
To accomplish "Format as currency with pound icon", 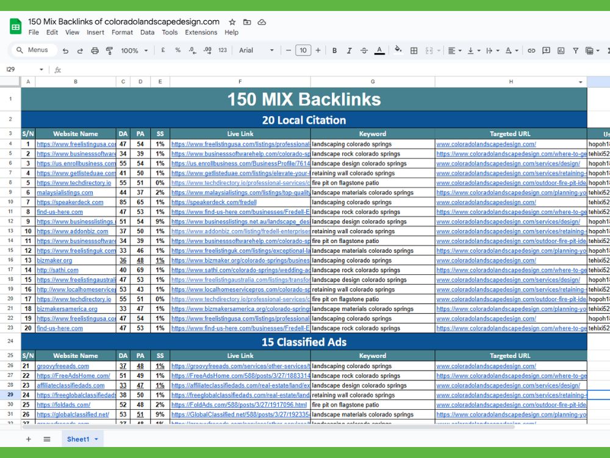I will point(163,50).
